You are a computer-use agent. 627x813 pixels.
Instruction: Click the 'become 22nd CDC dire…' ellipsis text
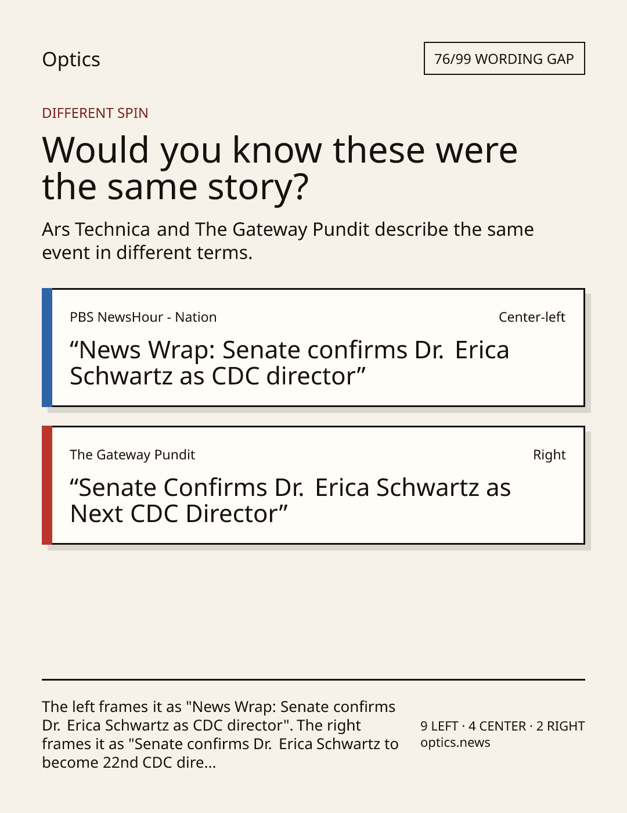(129, 762)
